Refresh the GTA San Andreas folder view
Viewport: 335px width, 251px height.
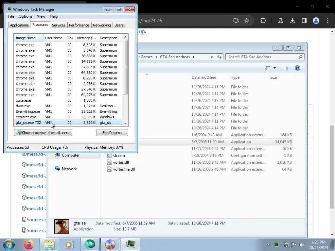tap(219, 57)
